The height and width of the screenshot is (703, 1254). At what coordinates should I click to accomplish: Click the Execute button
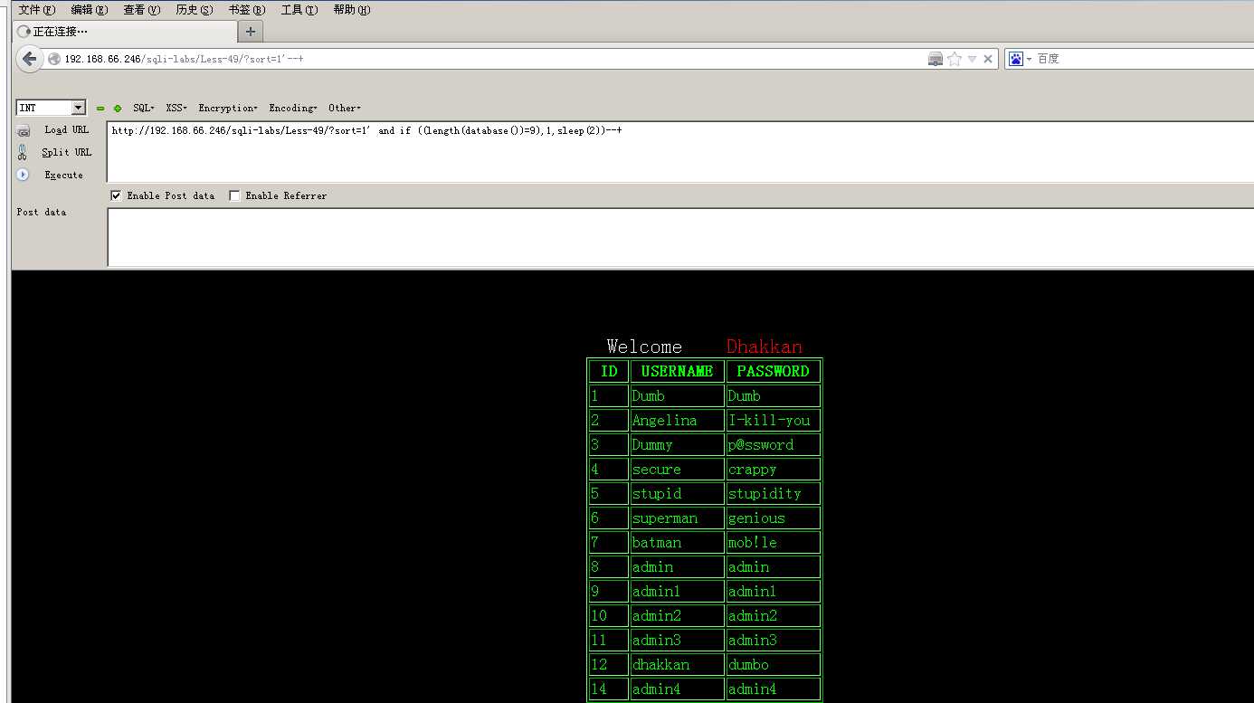pos(63,175)
